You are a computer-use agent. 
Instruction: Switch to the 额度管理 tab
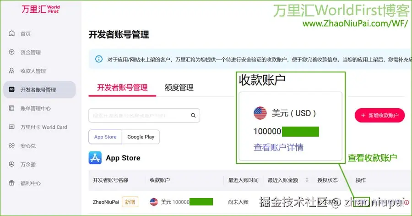pyautogui.click(x=179, y=88)
